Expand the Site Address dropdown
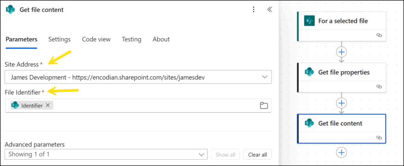Screen dimensions: 404x166 (x=138, y=77)
